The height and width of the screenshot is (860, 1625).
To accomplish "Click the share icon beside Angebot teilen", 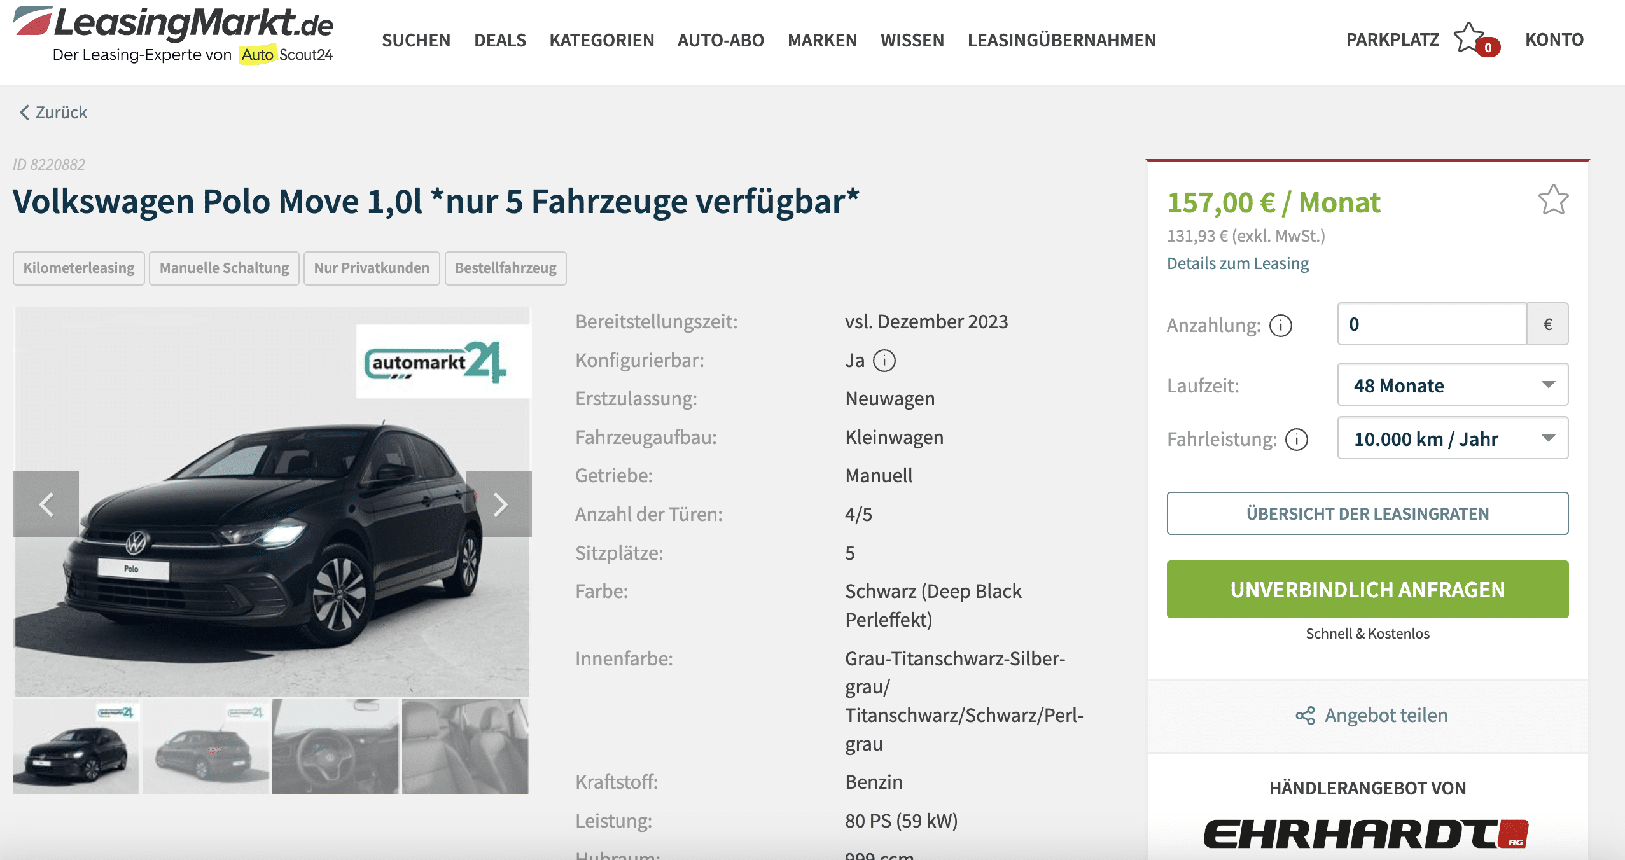I will (x=1305, y=716).
